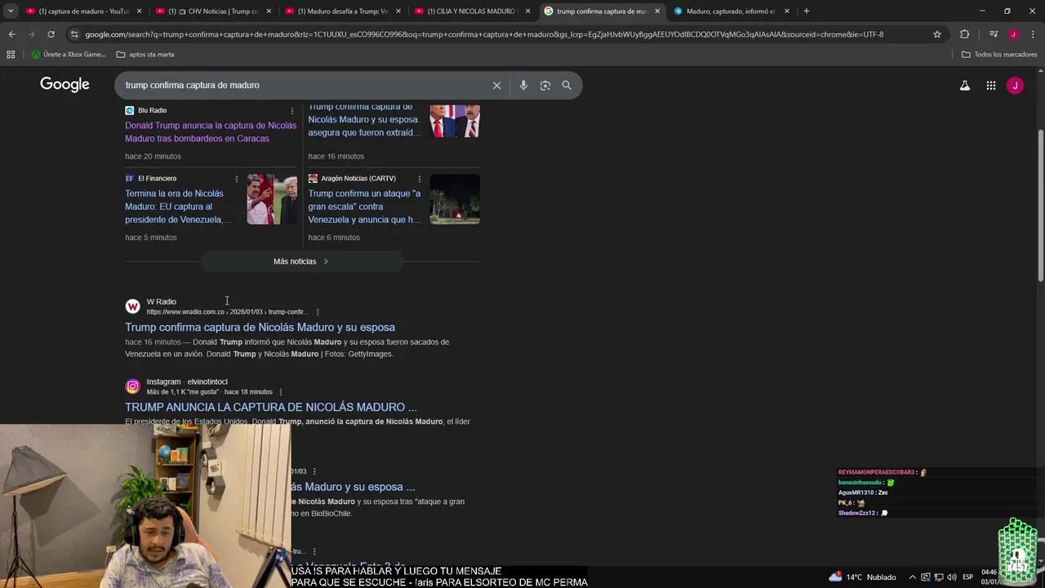Expand Más noticias
This screenshot has width=1045, height=588.
tap(301, 261)
